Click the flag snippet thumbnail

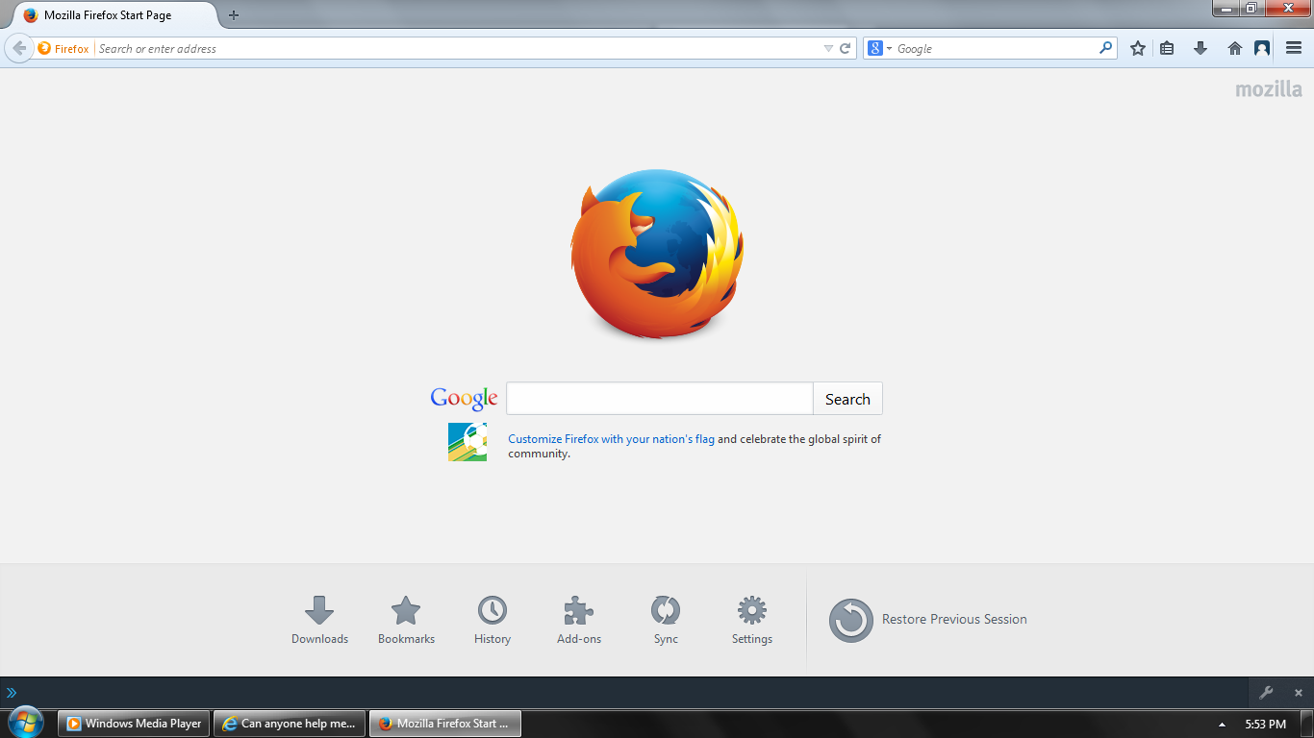click(x=467, y=442)
